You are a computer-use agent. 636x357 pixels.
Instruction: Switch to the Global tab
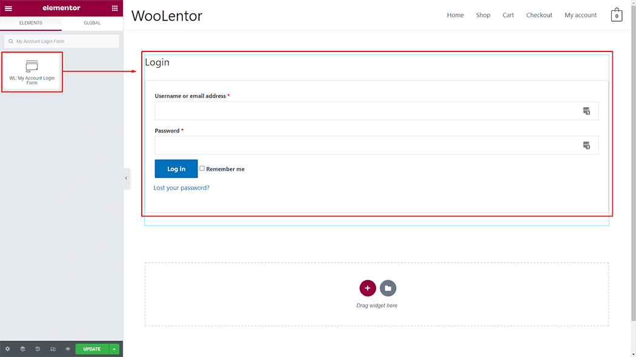(92, 23)
